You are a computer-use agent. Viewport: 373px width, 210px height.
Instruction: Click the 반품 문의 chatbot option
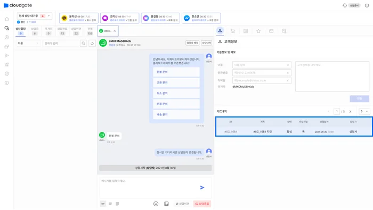[x=176, y=104]
